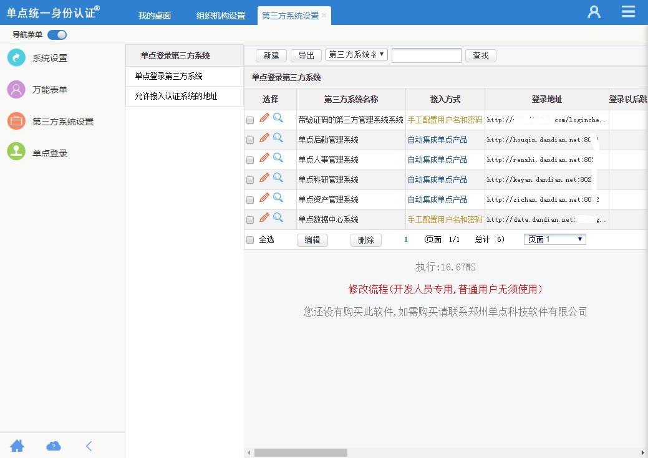Open 单点登录第三方系统 submenu item
Viewport: 648px width, 458px height.
185,76
